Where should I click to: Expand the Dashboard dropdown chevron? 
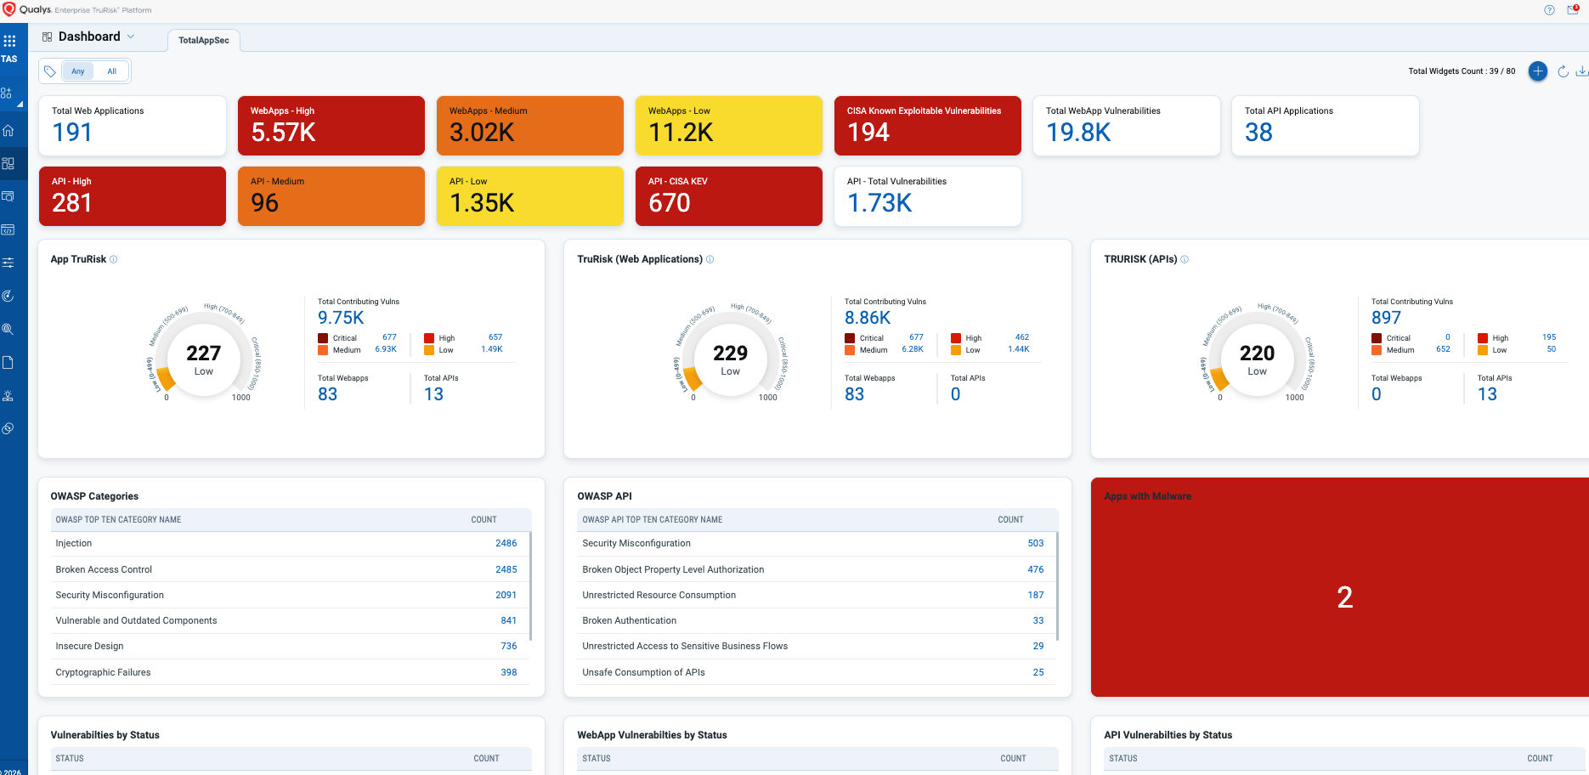130,37
